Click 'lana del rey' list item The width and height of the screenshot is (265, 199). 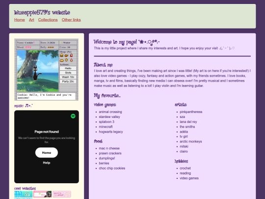point(188,122)
